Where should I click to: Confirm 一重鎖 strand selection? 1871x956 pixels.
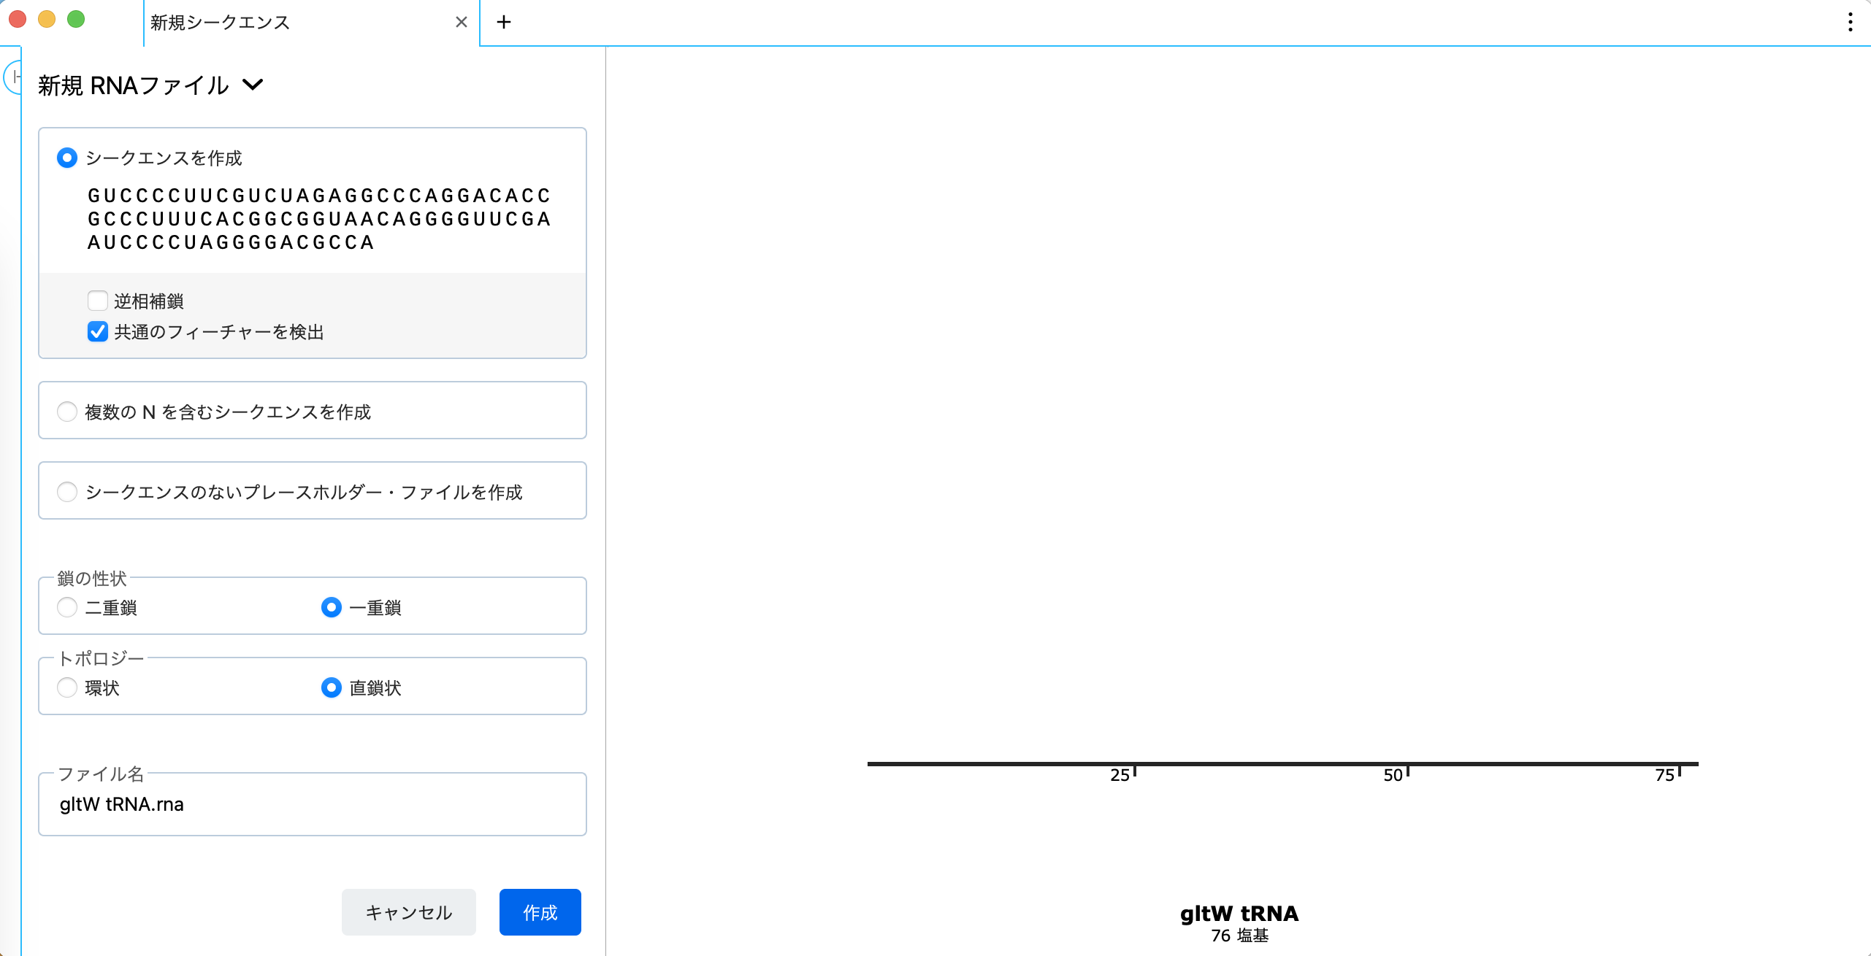(331, 606)
